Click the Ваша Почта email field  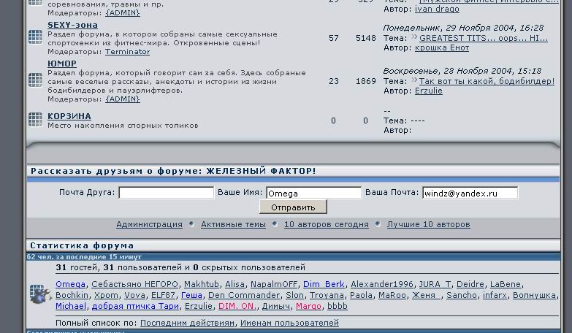click(x=470, y=193)
